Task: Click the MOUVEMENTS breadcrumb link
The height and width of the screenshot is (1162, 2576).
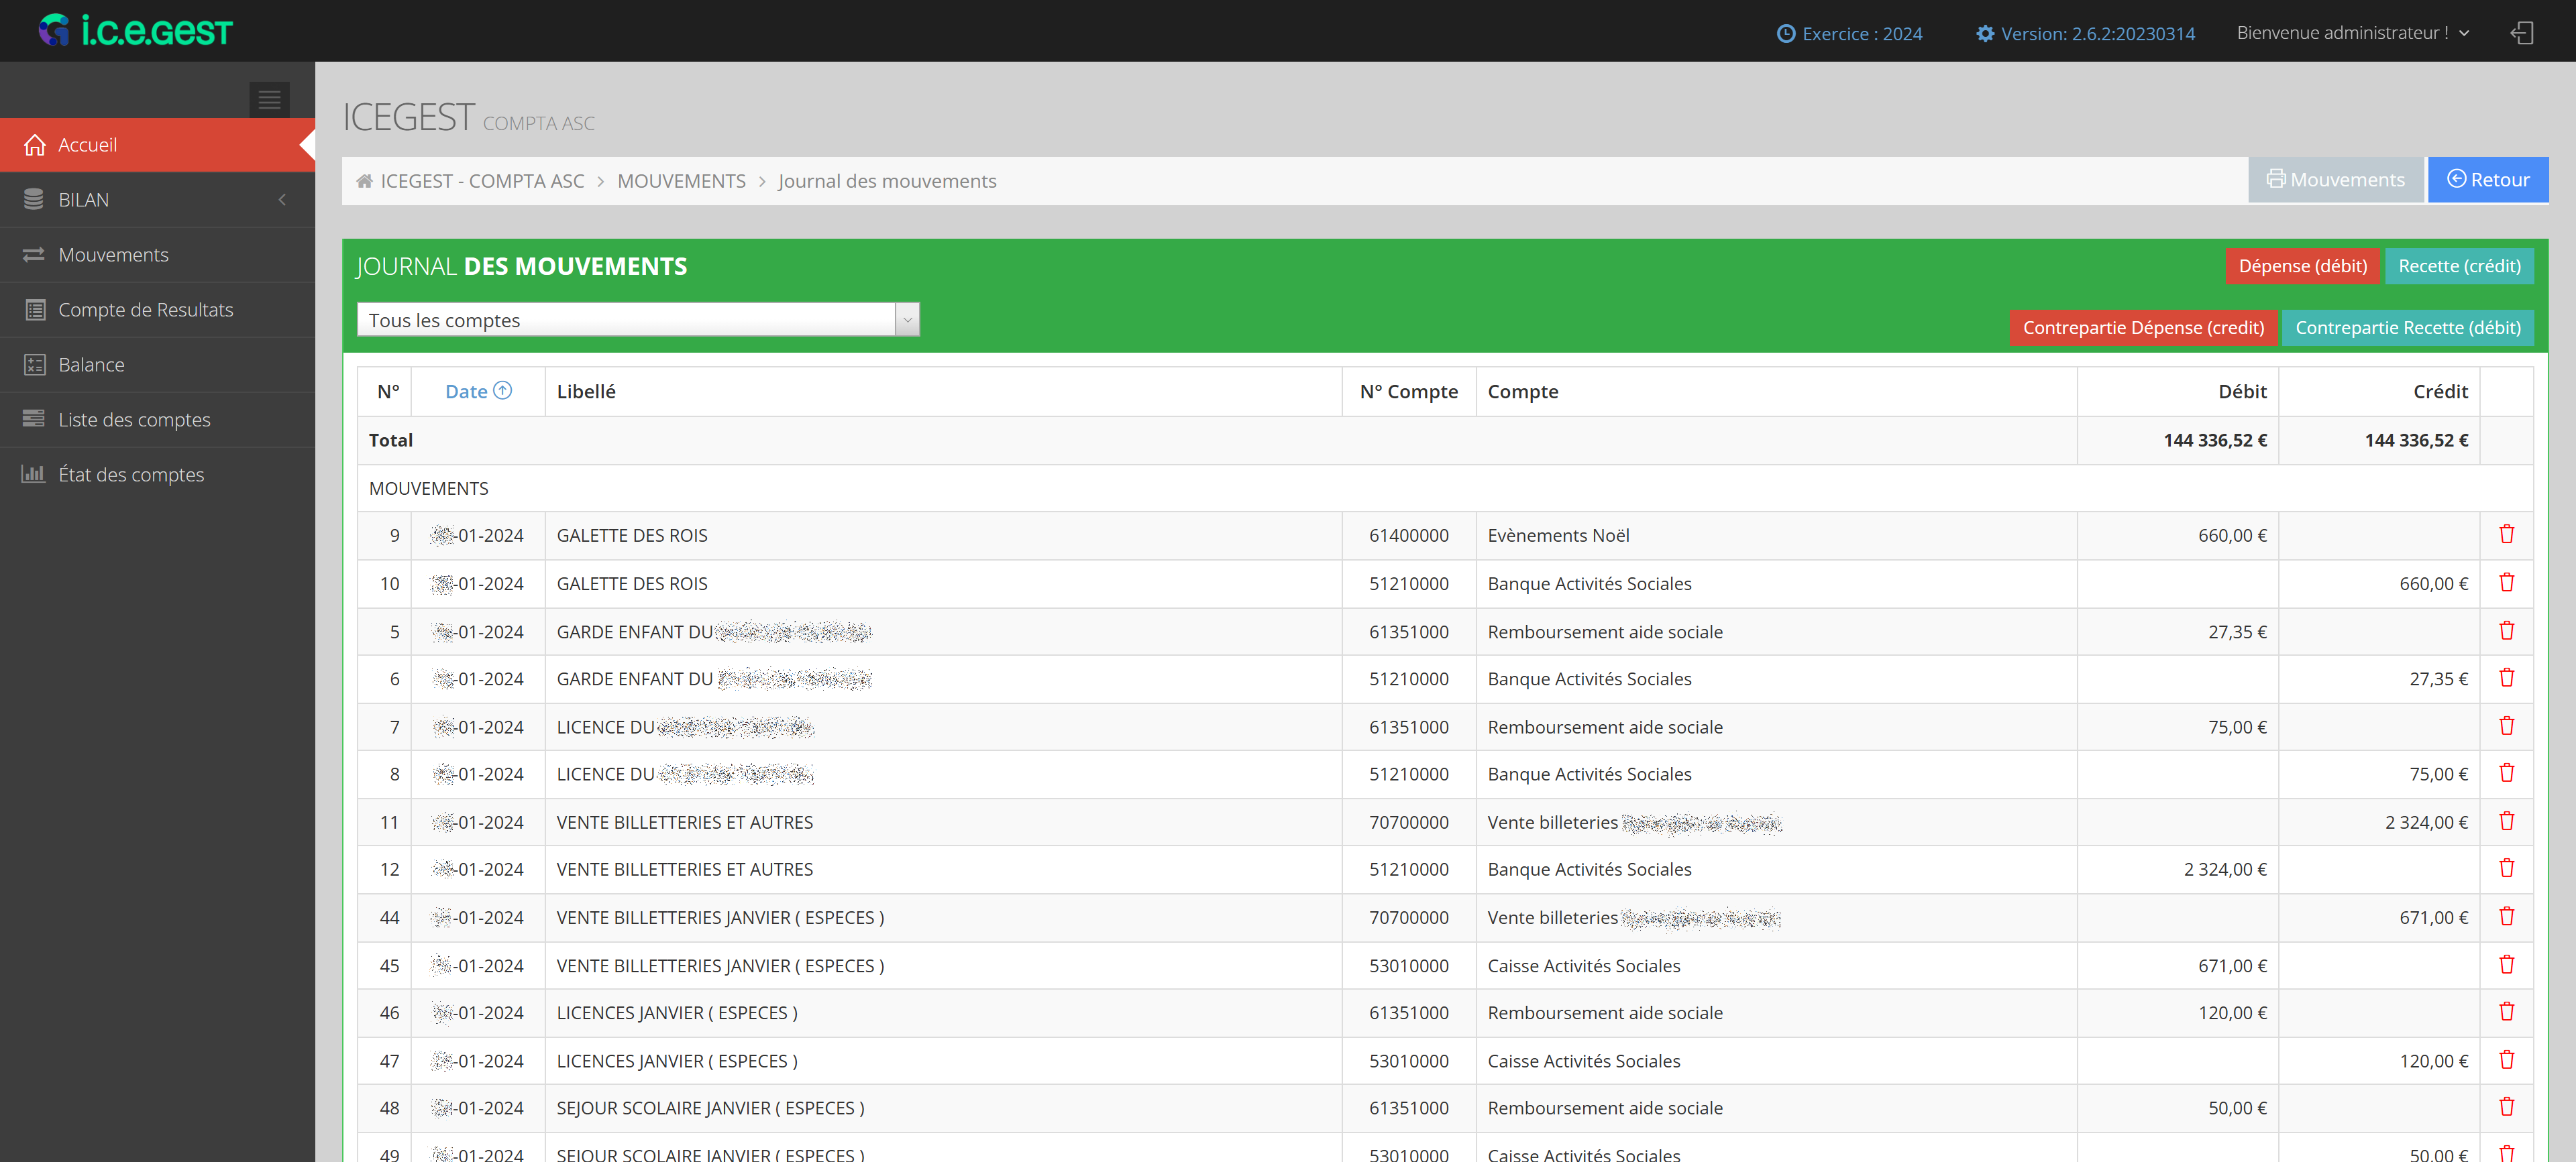Action: click(681, 181)
